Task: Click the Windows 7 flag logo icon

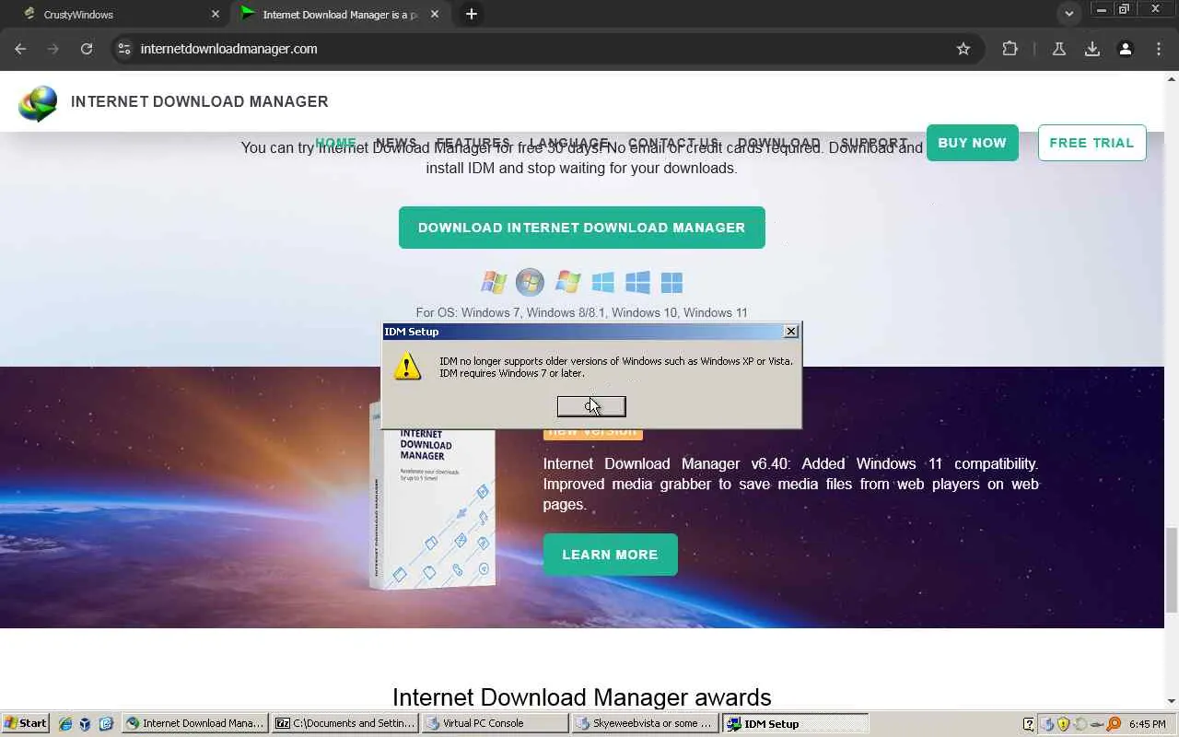Action: [x=567, y=282]
